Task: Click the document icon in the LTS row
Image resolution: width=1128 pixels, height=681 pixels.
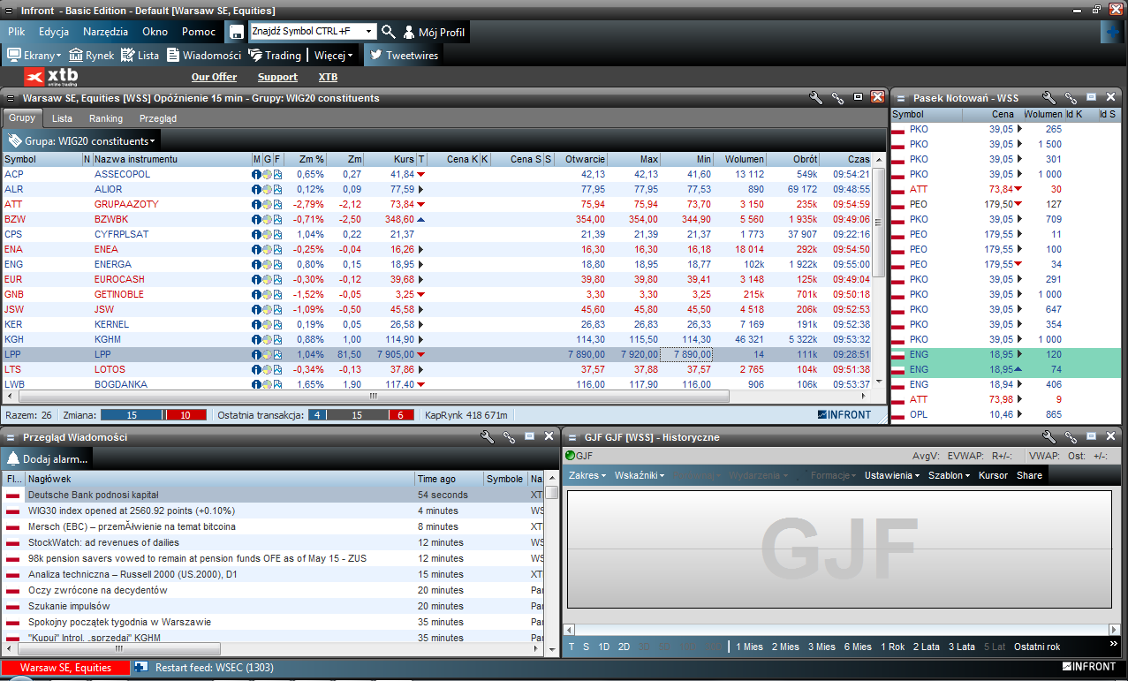Action: (x=277, y=369)
